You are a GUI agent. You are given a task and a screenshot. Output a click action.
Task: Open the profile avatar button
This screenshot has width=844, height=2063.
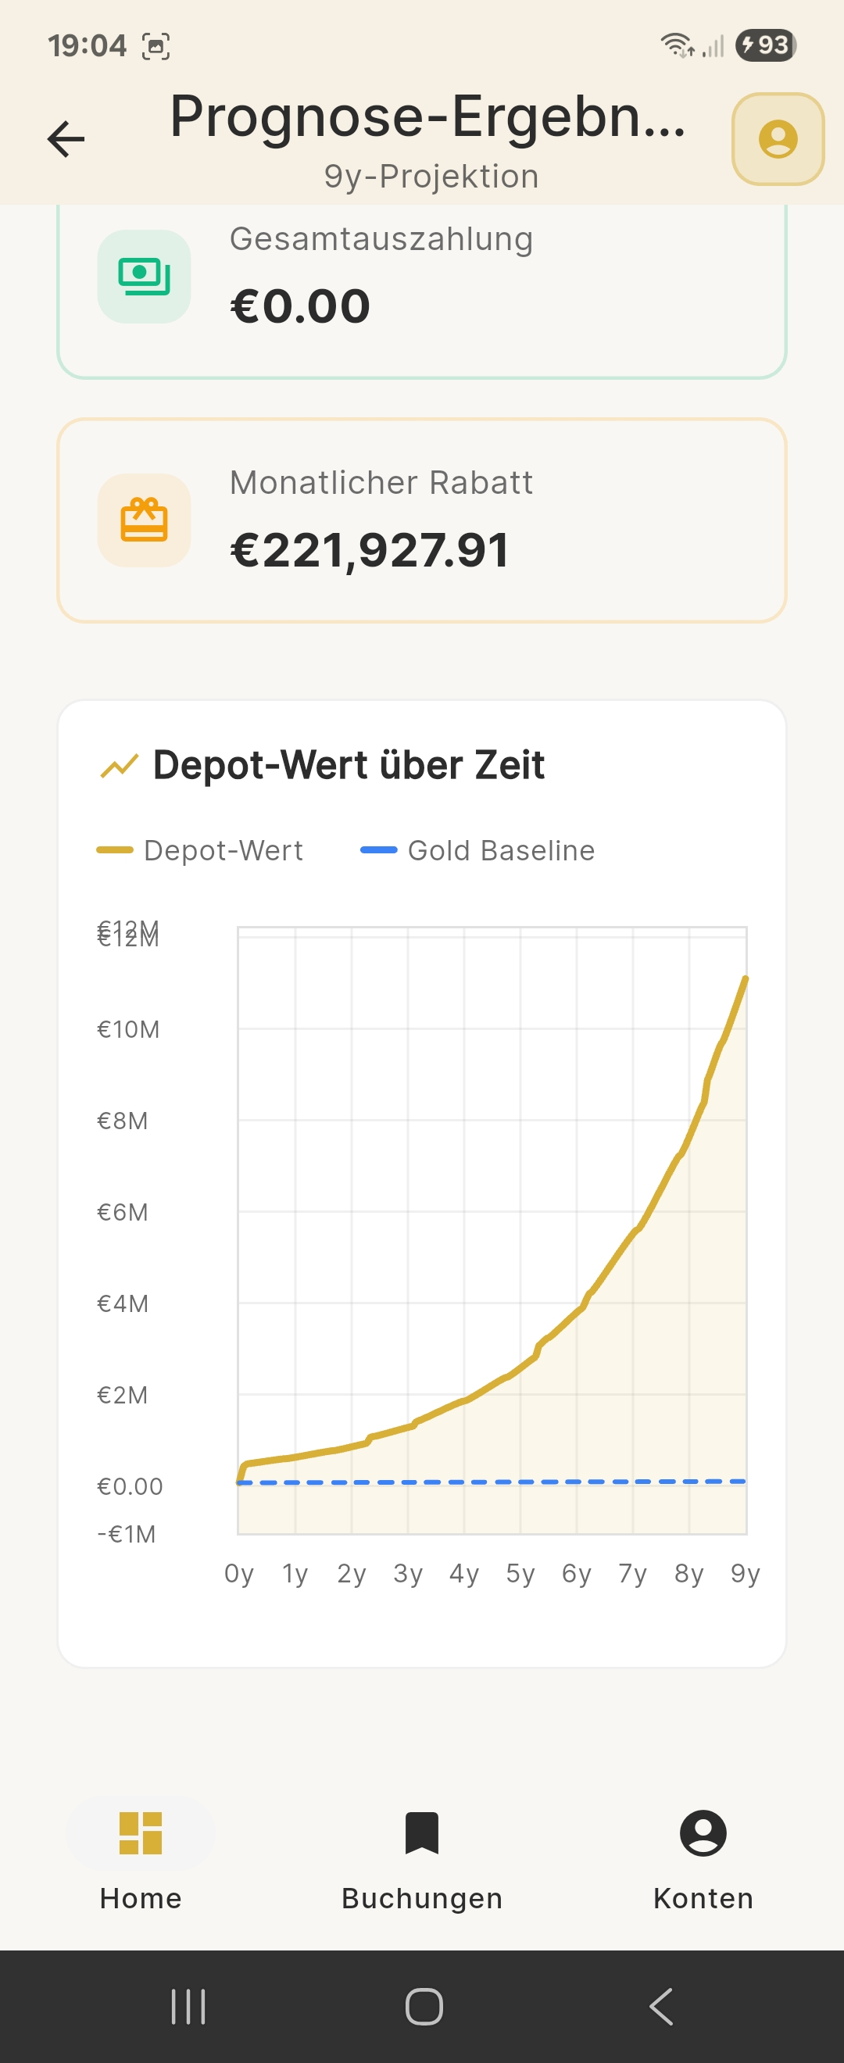point(778,139)
